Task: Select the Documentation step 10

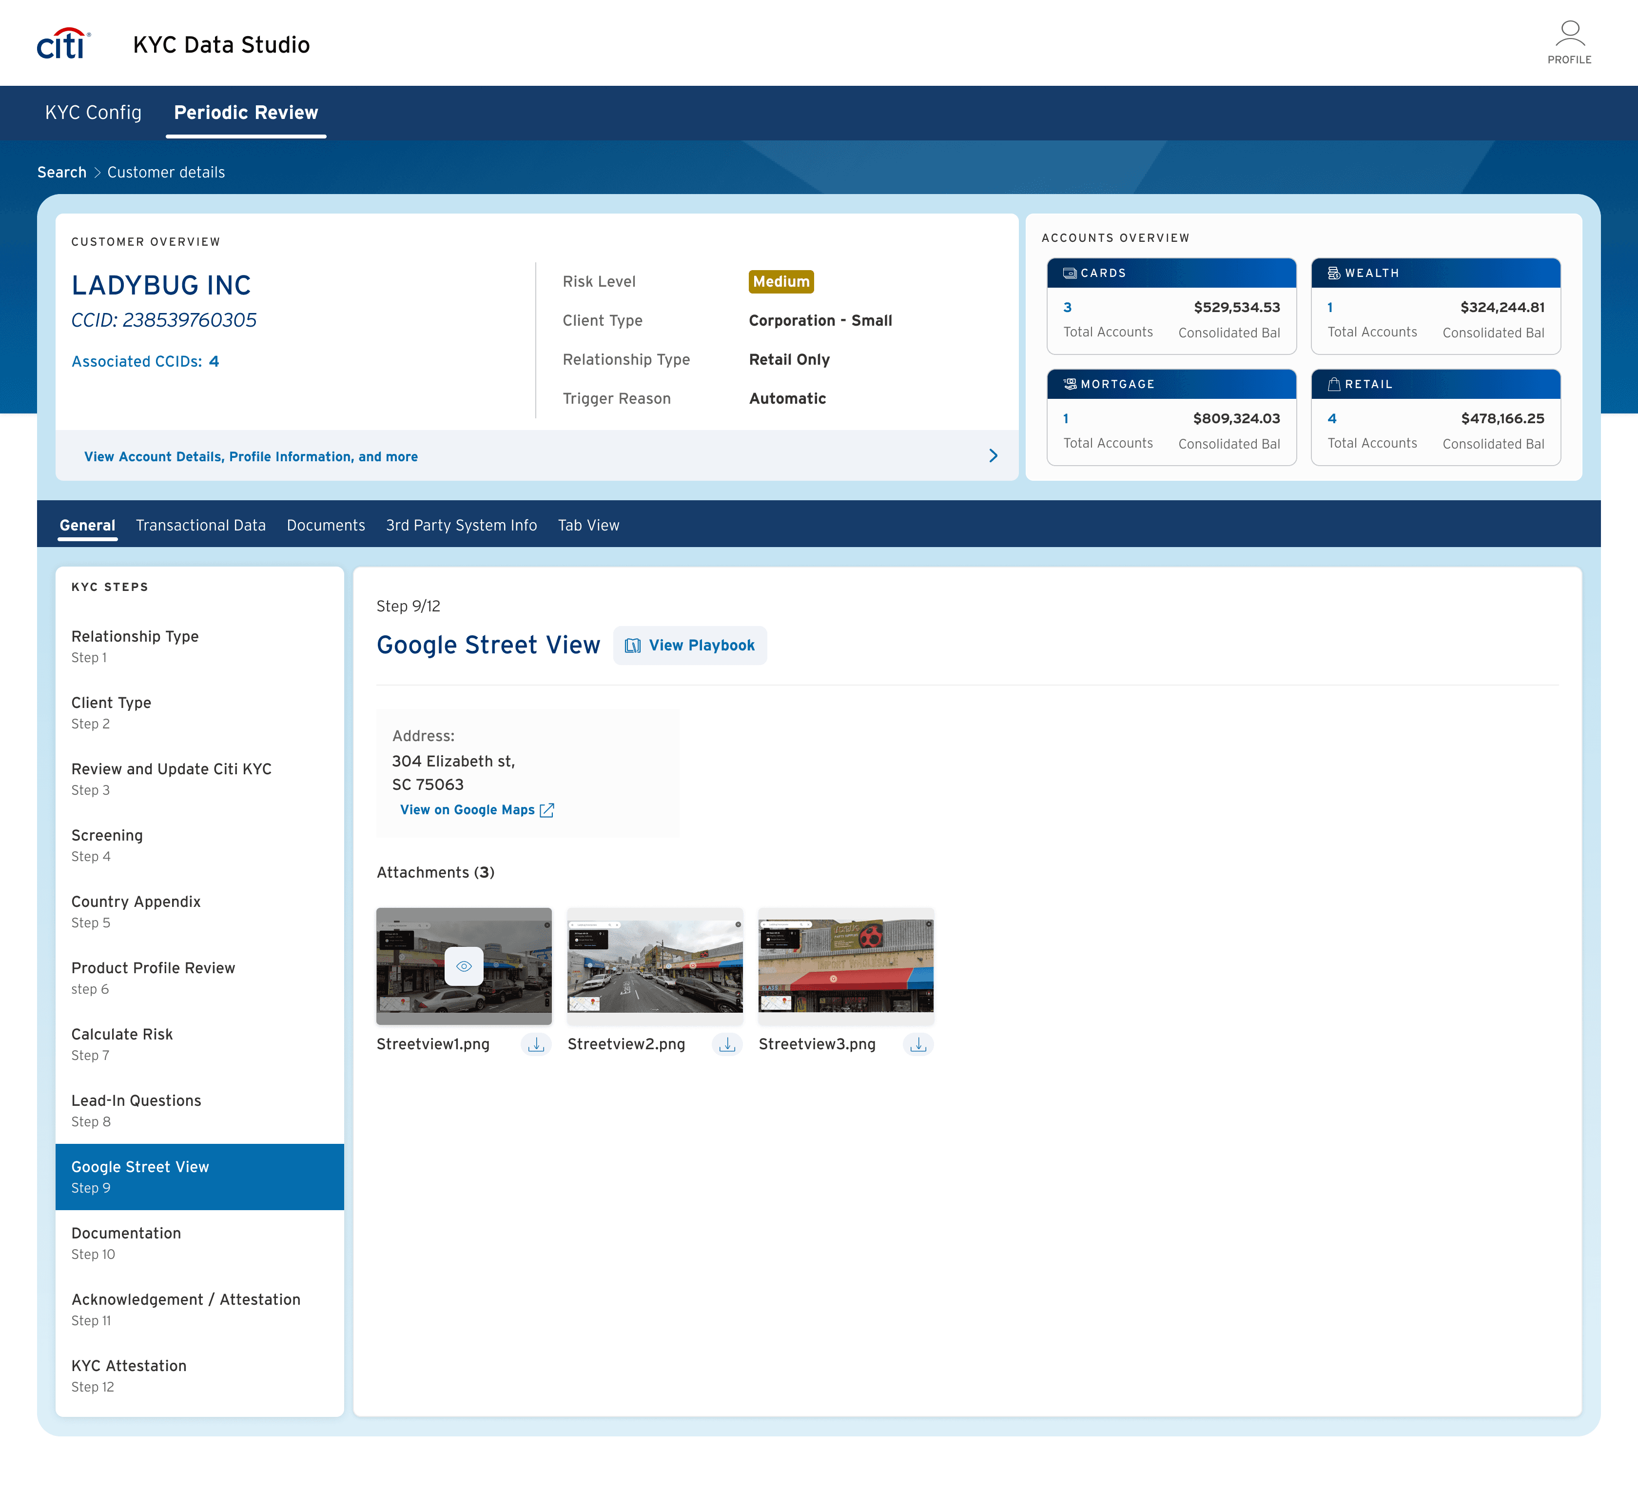Action: click(x=126, y=1242)
